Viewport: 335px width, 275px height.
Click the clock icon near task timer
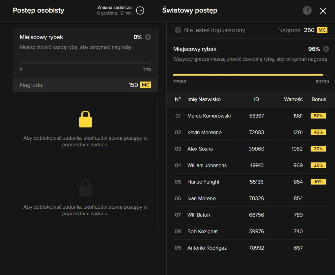(x=140, y=11)
